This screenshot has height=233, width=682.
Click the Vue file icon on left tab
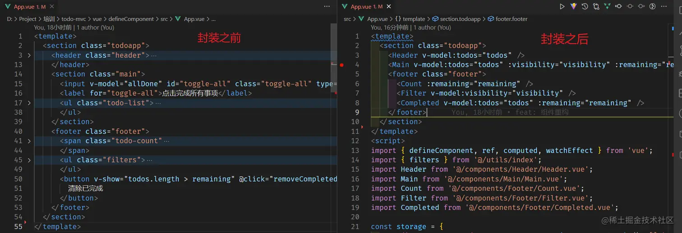pos(8,7)
